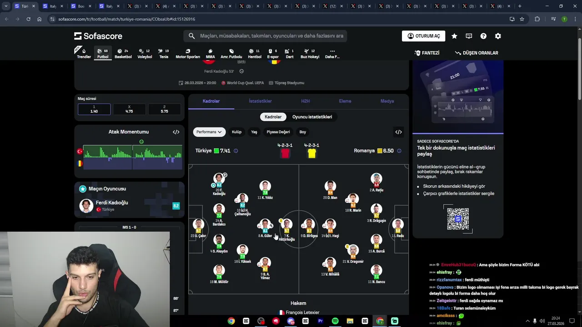The width and height of the screenshot is (582, 327).
Task: Open the Performans dropdown
Action: [x=209, y=132]
